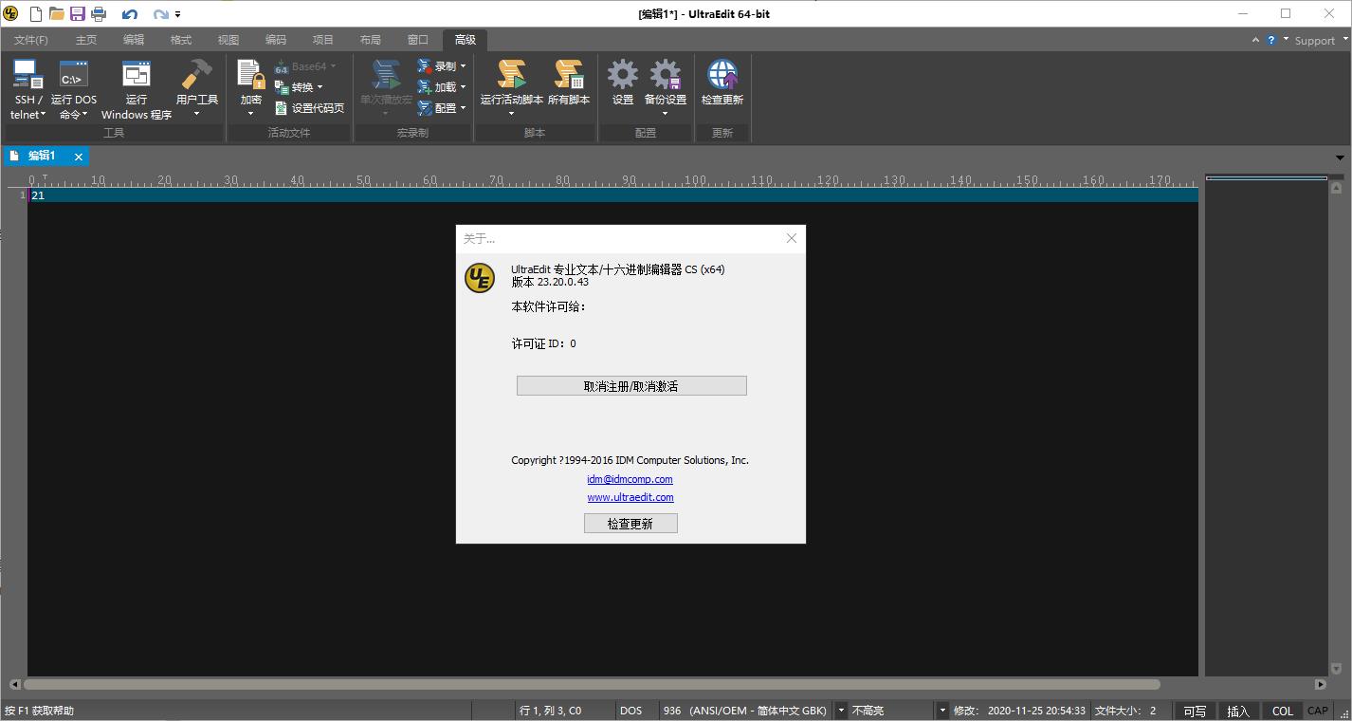
Task: Click the 配置 macro configure icon
Action: click(x=425, y=108)
